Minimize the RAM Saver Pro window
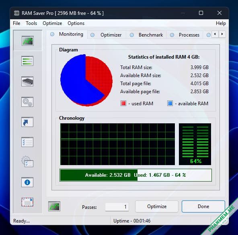238x235 pixels. pos(183,13)
